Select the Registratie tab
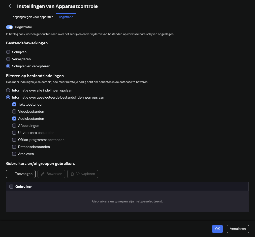 point(66,17)
